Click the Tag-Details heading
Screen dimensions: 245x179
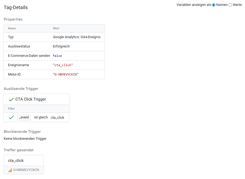(x=16, y=7)
